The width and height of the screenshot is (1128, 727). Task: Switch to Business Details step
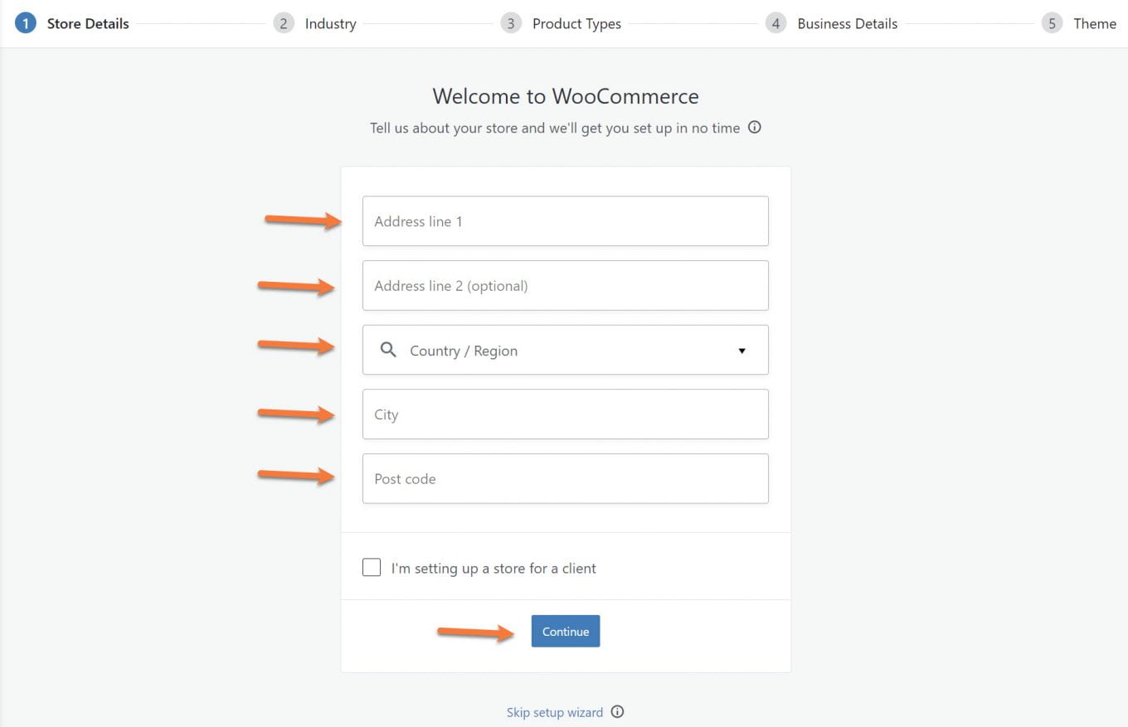coord(847,24)
